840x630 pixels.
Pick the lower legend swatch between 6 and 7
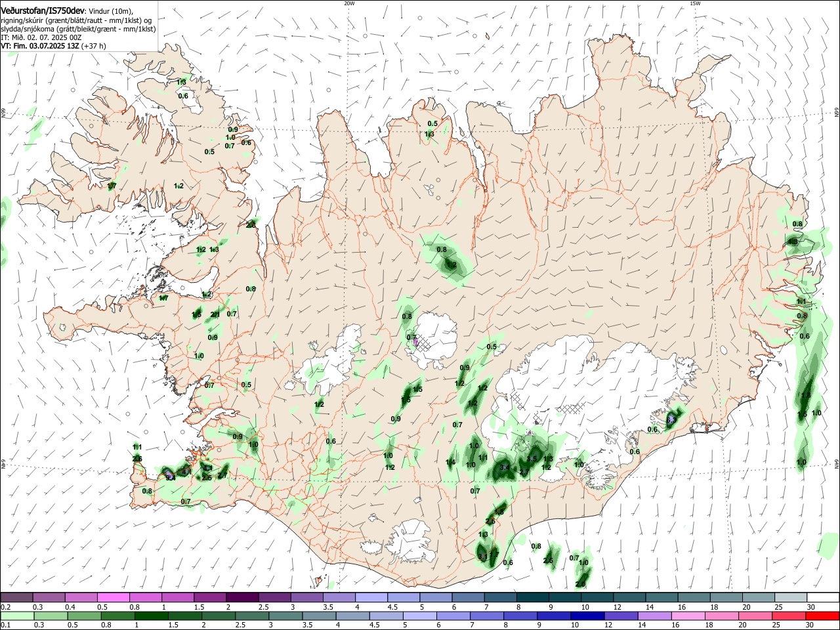tap(452, 616)
